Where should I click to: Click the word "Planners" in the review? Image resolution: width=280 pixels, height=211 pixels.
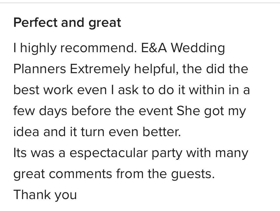click(x=40, y=69)
